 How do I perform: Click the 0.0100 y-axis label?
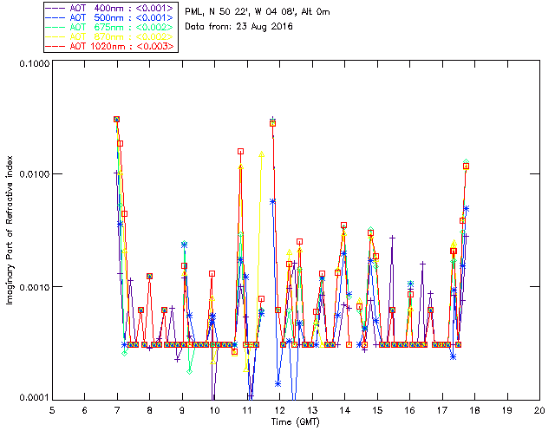click(34, 174)
